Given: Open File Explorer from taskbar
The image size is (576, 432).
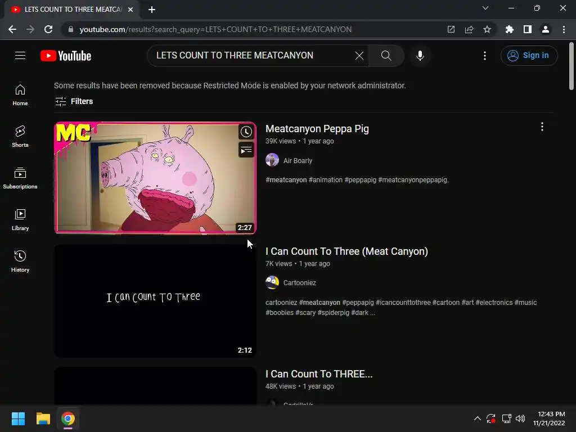Looking at the screenshot, I should [x=43, y=418].
